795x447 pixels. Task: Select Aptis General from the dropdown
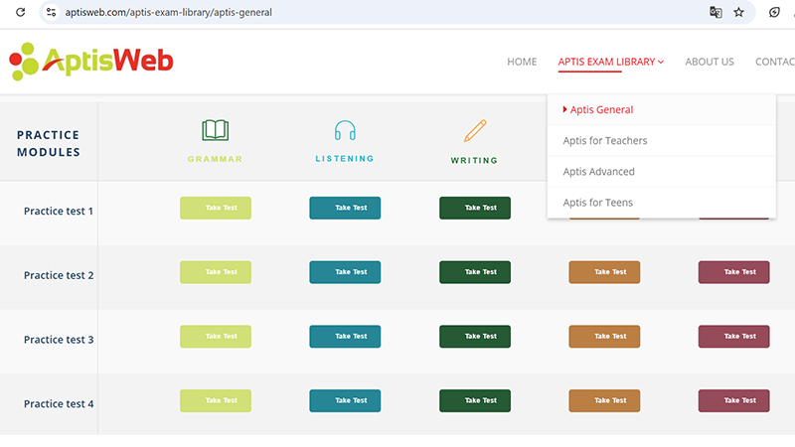pyautogui.click(x=662, y=109)
